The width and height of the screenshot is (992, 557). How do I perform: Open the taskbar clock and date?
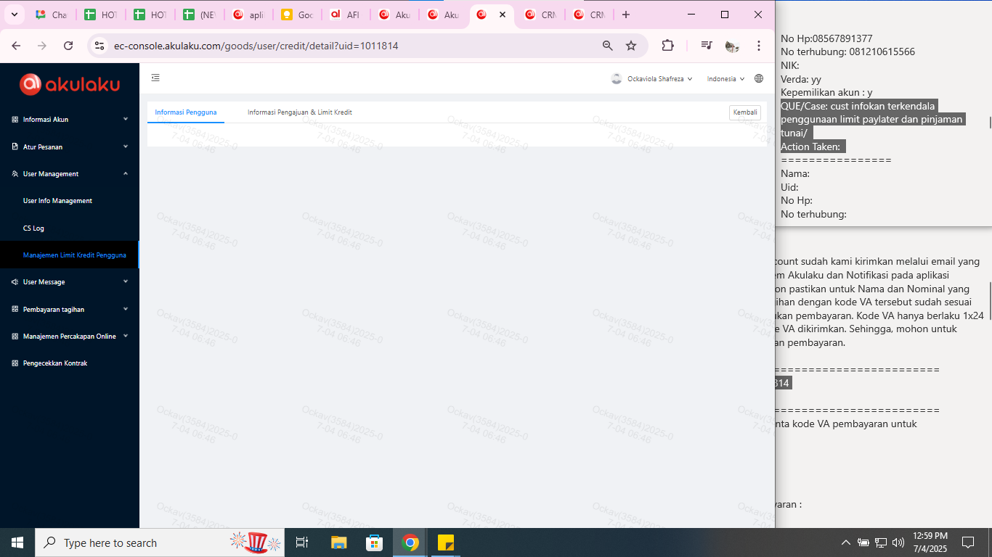tap(930, 542)
